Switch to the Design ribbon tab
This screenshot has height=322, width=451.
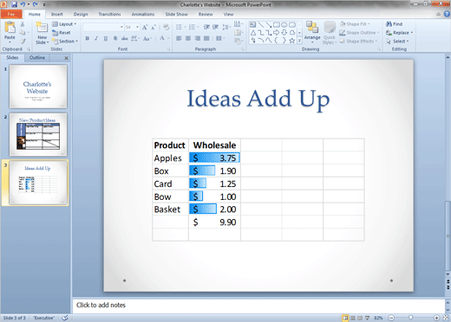tap(81, 14)
